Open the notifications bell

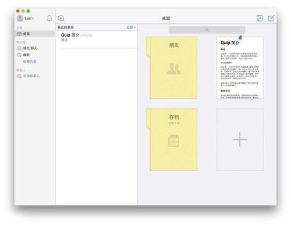coord(49,19)
